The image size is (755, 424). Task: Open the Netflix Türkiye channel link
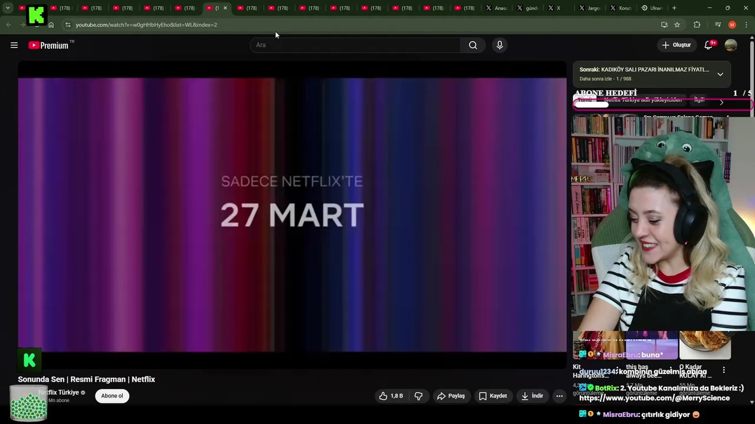point(58,393)
